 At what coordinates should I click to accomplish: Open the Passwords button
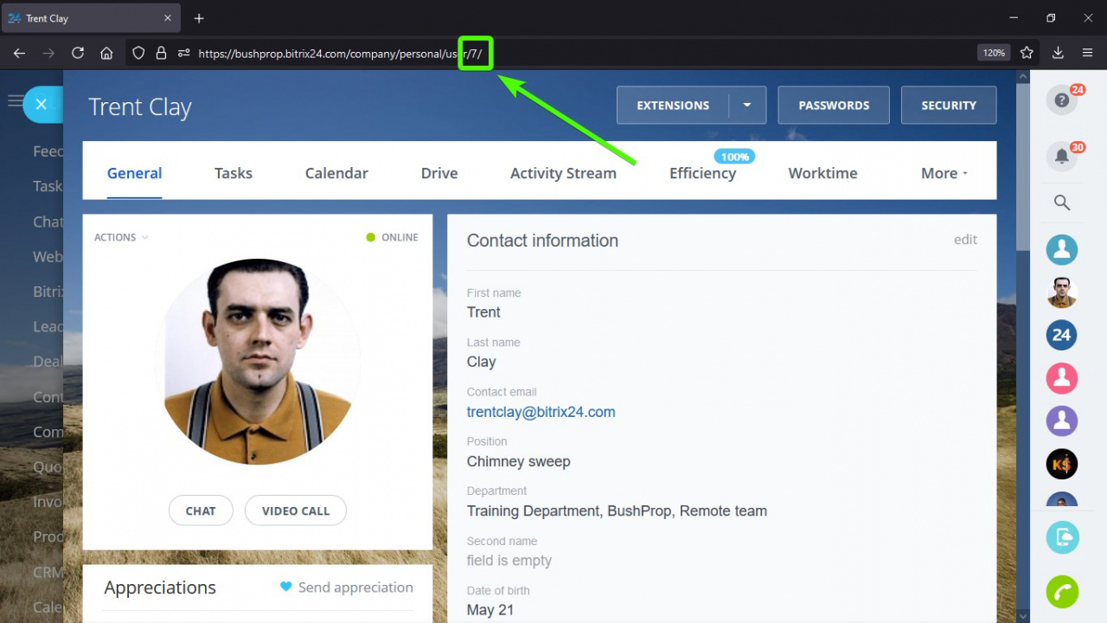(x=834, y=106)
